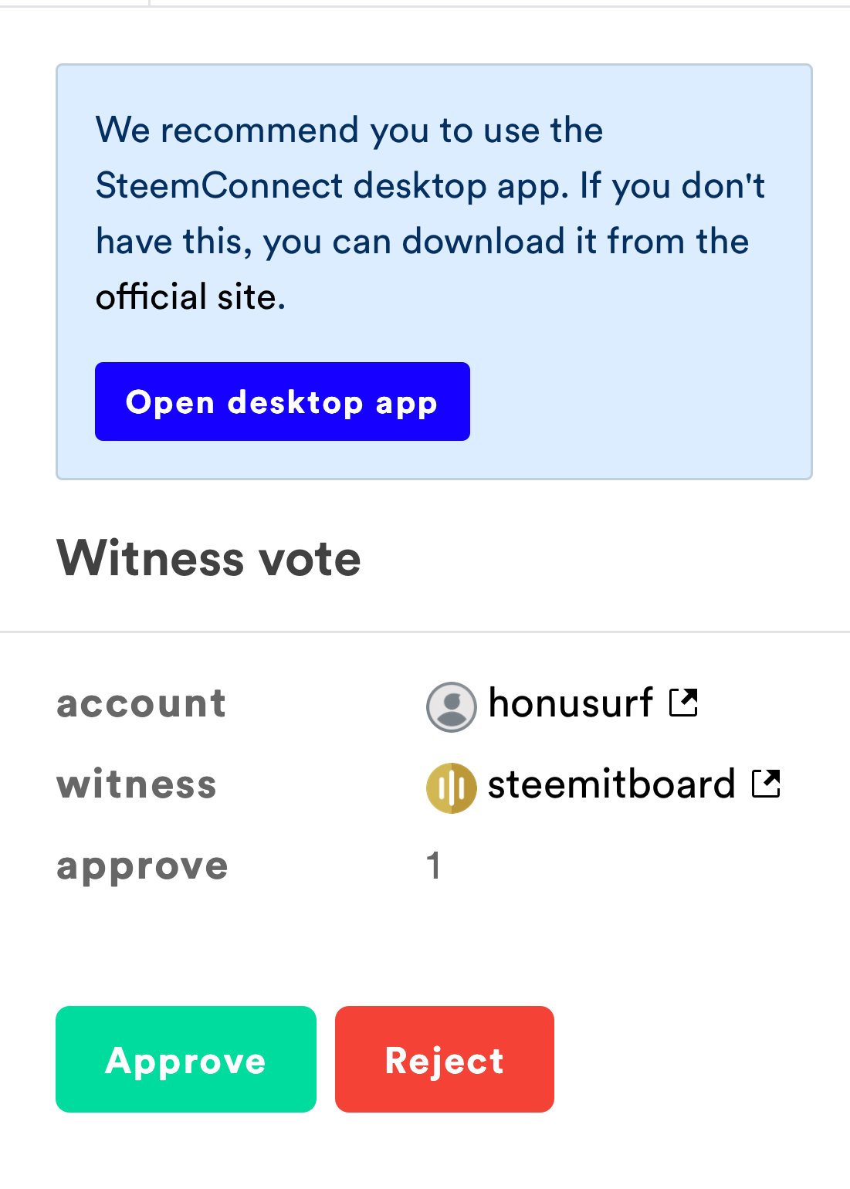Open the official site link
The width and height of the screenshot is (850, 1189).
pos(191,297)
